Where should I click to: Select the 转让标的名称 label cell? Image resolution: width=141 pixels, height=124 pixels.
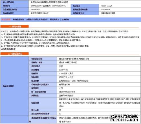15,2
